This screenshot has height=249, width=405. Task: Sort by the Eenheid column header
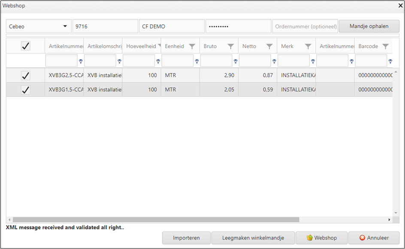point(174,46)
